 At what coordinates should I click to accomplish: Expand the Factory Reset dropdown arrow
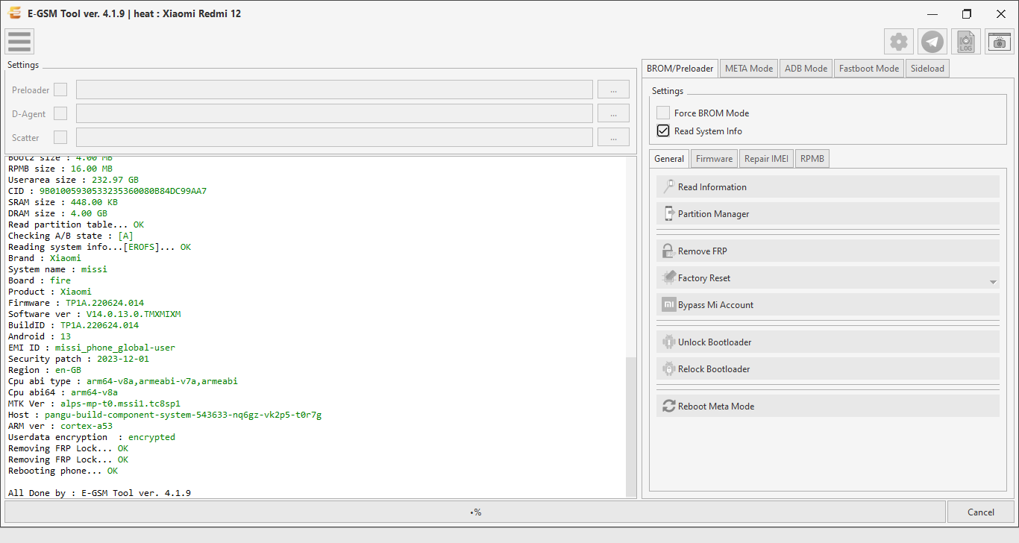pos(993,282)
